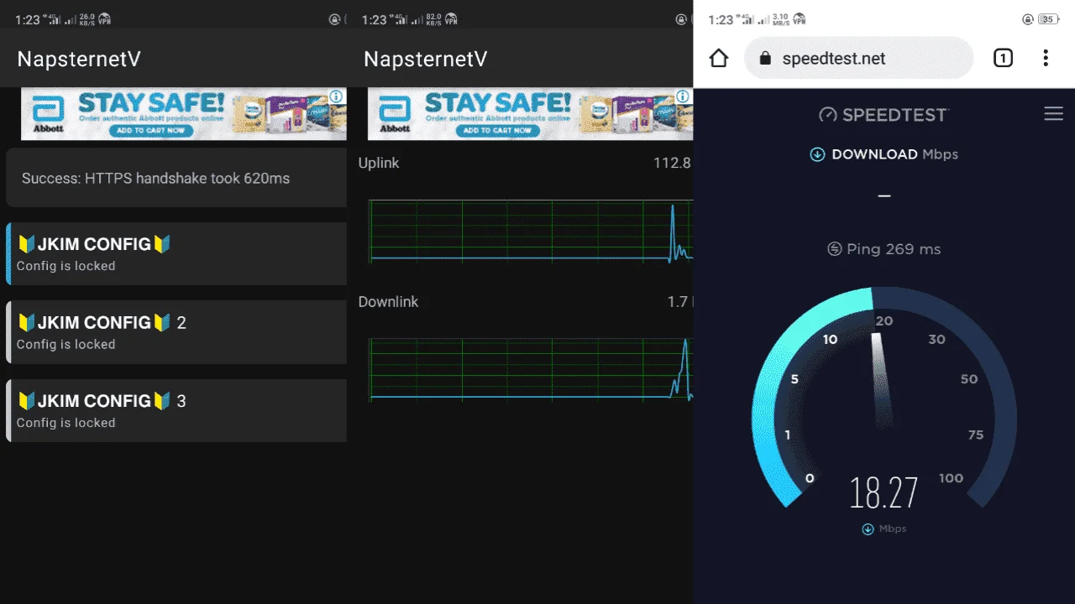Open the browser three-dot menu
The width and height of the screenshot is (1075, 604).
tap(1046, 58)
